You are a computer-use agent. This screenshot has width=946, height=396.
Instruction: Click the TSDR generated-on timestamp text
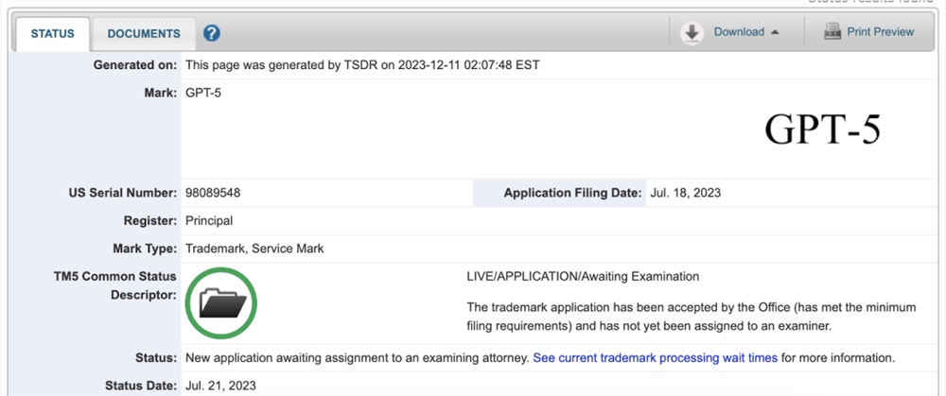tap(362, 65)
